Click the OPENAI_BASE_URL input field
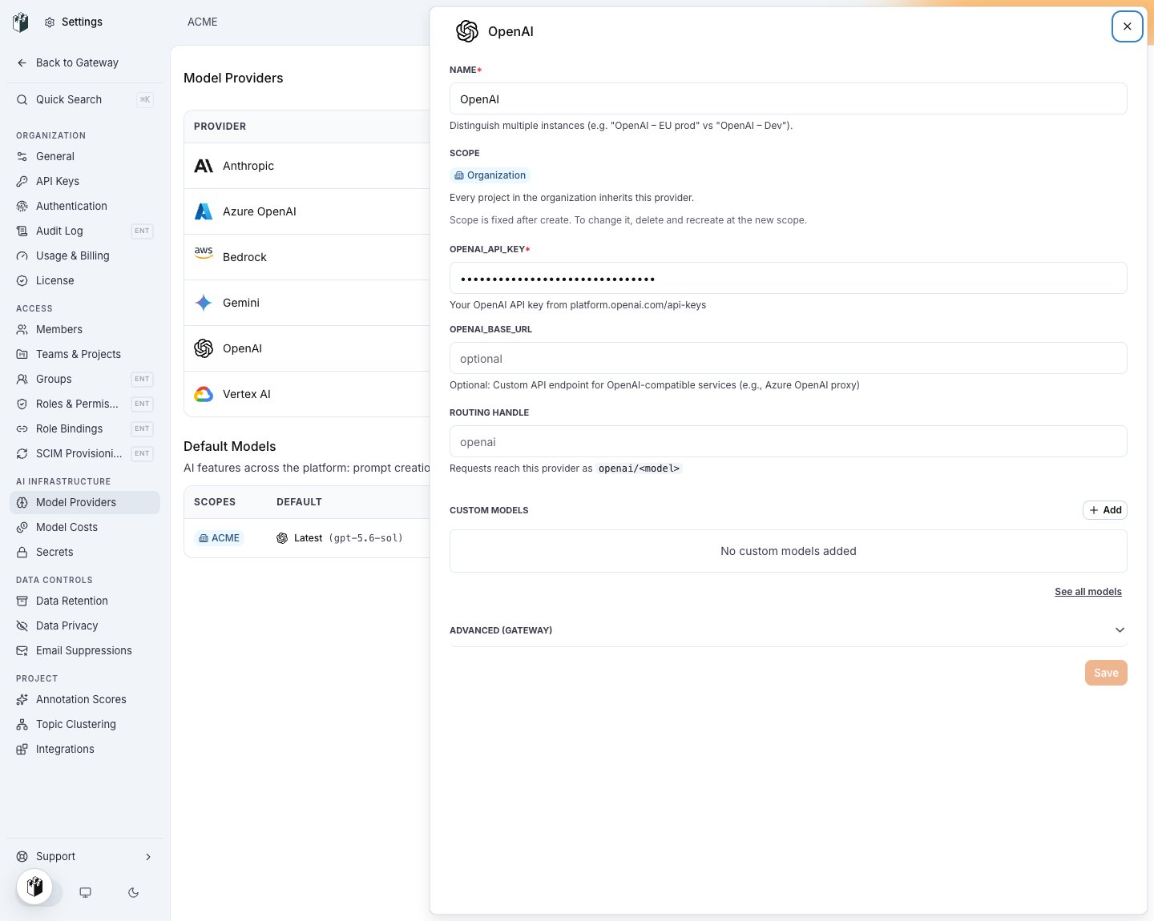The image size is (1154, 921). tap(789, 359)
